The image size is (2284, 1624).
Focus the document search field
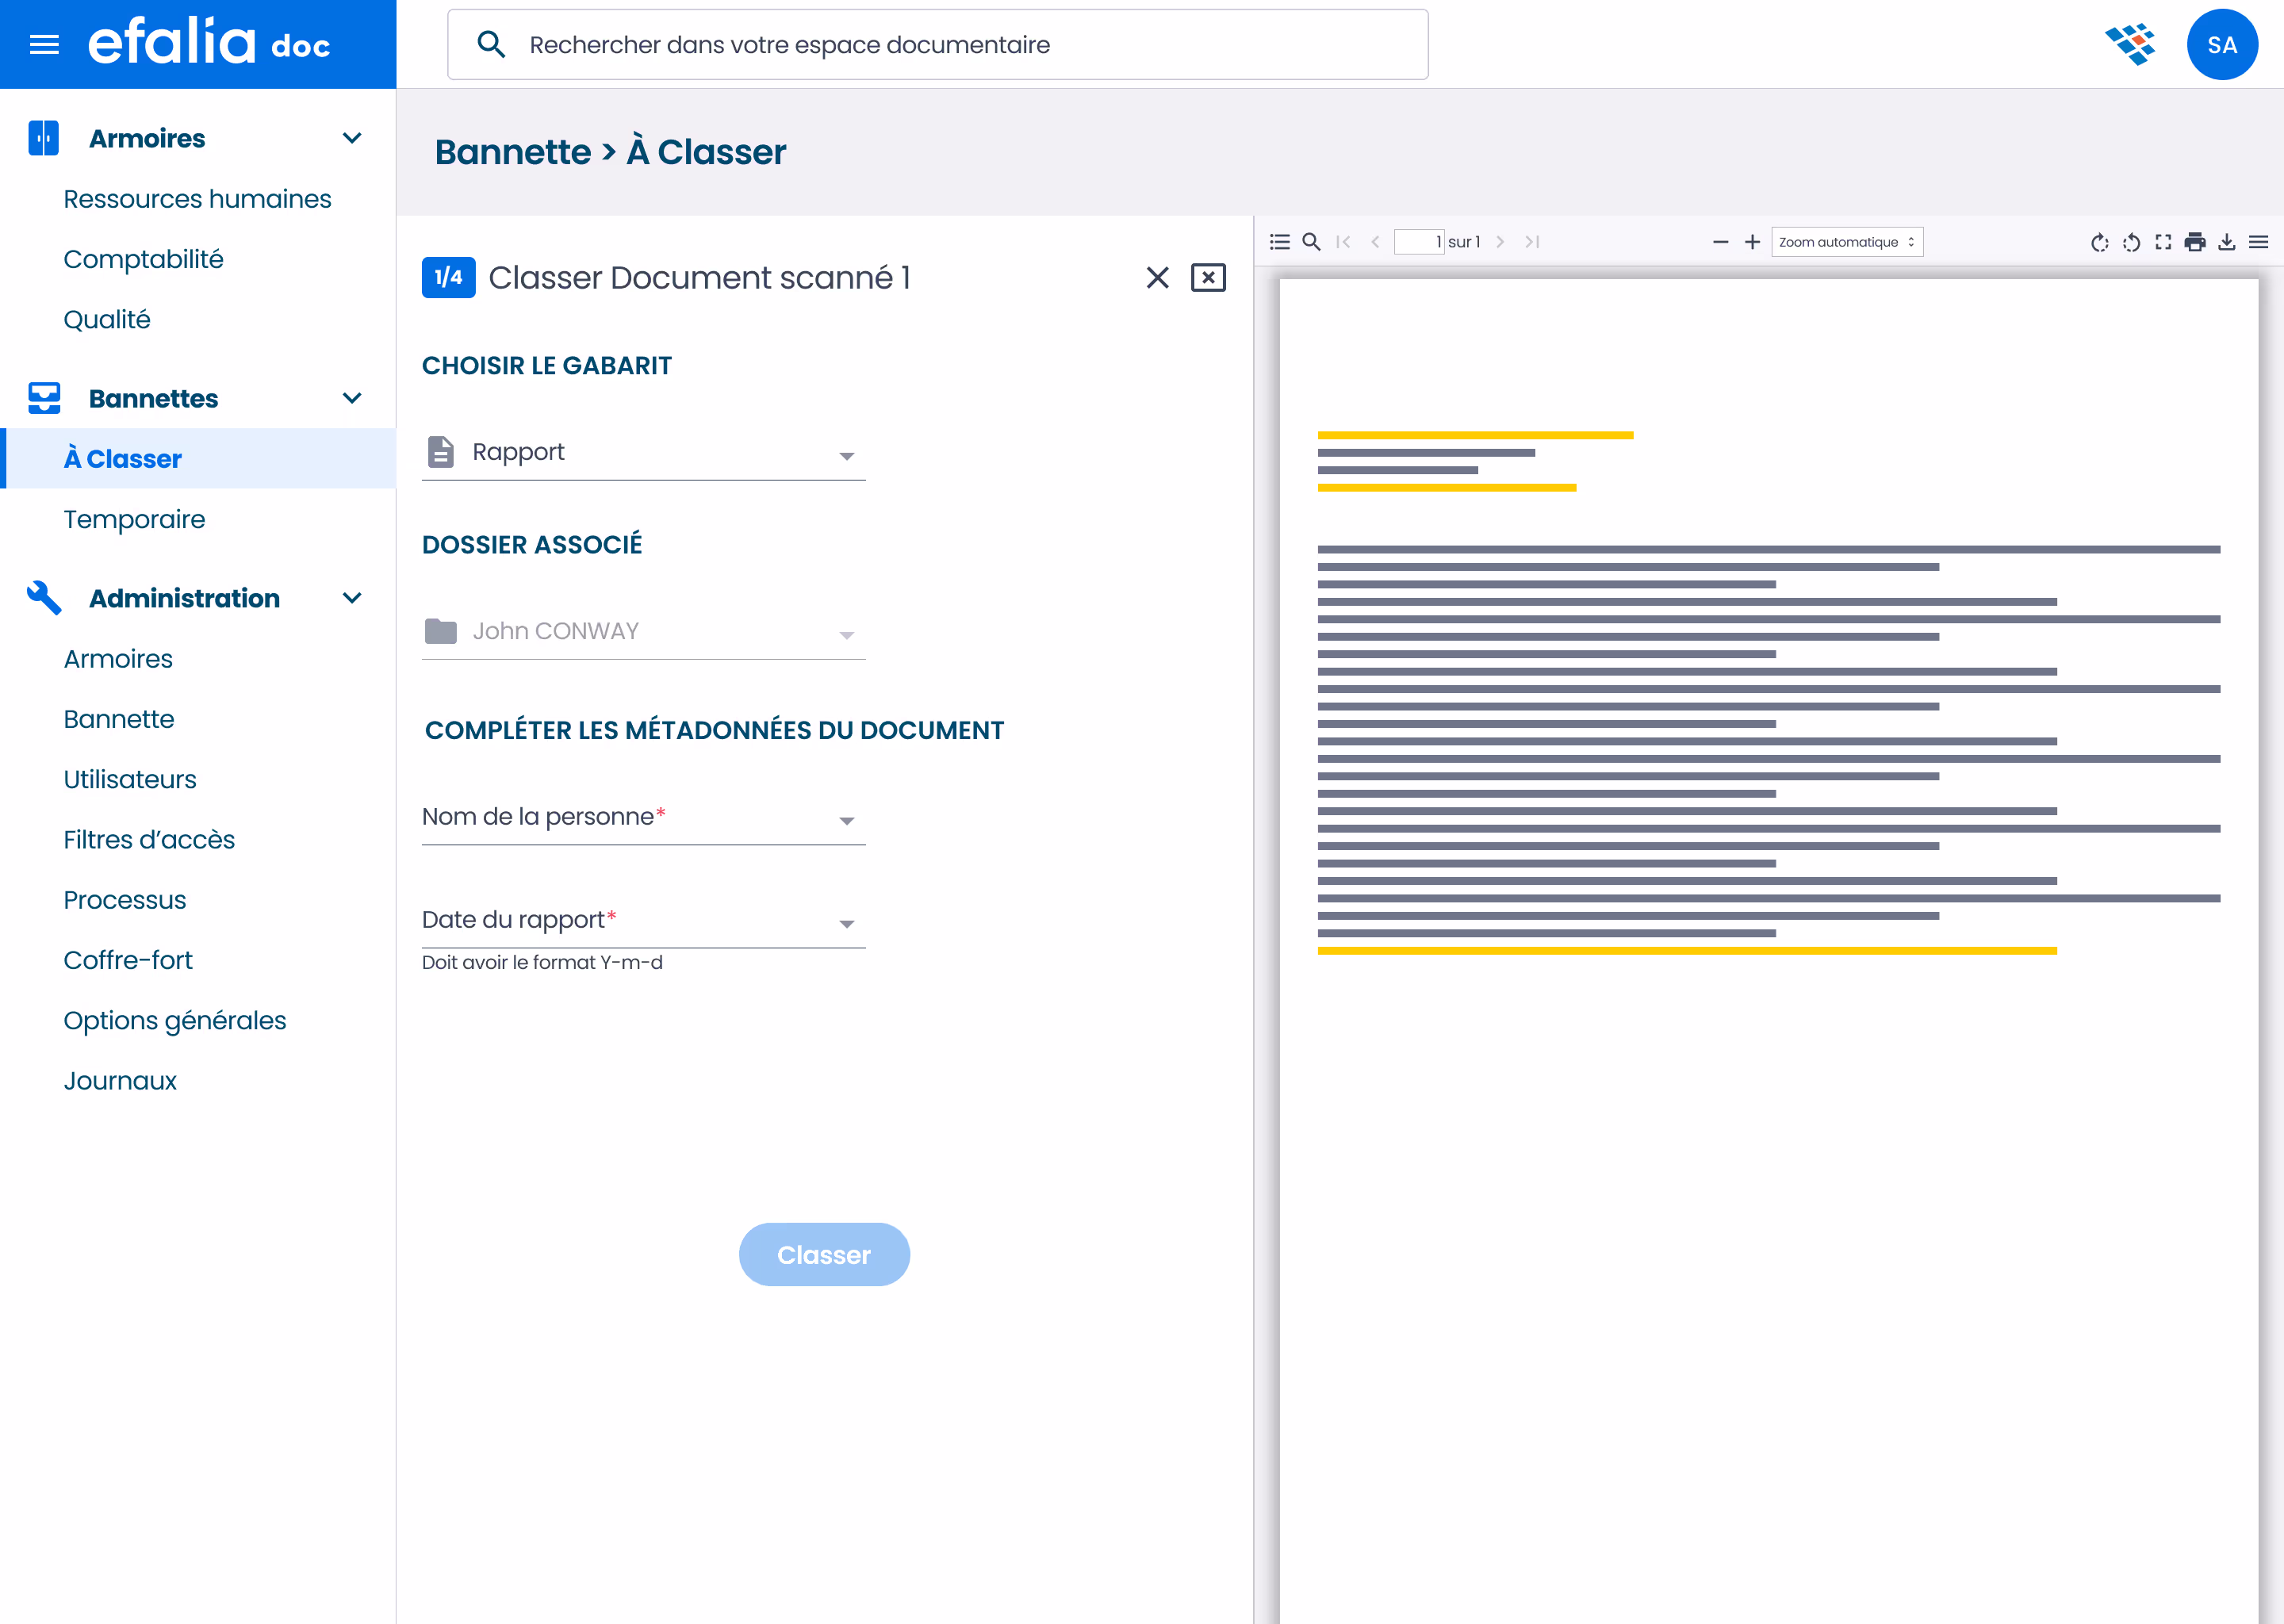click(x=937, y=45)
